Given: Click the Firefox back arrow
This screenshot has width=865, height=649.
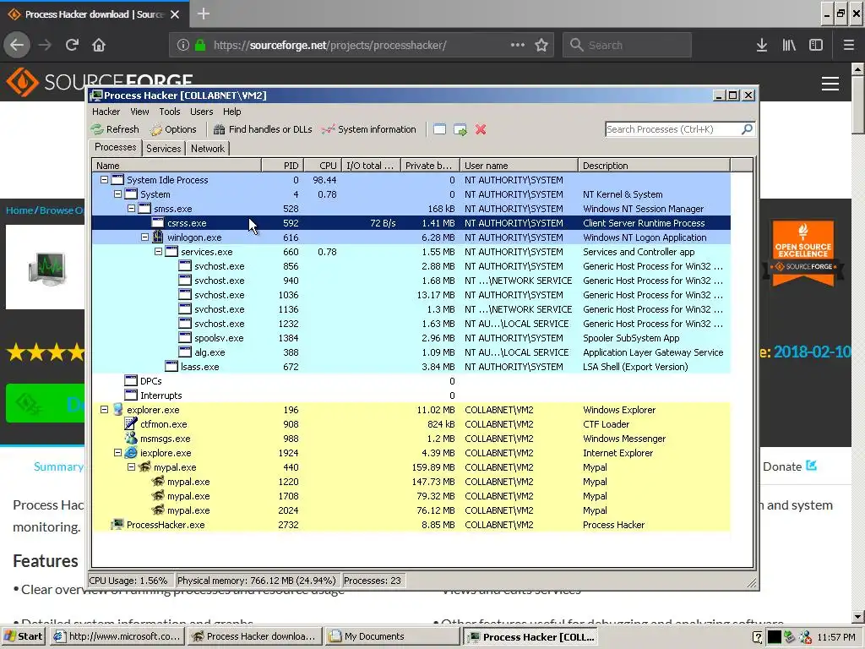Looking at the screenshot, I should tap(17, 45).
